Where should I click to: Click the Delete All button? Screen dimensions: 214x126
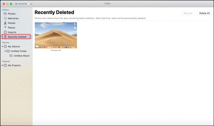(204, 13)
